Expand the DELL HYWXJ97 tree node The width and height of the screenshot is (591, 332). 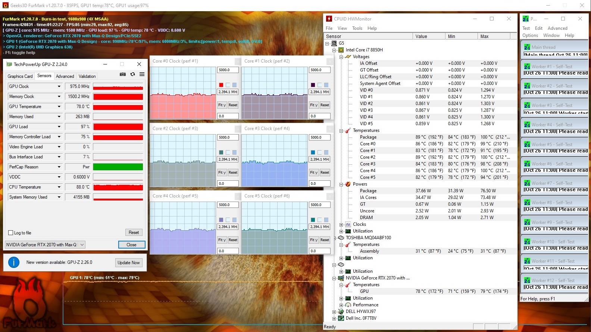point(334,312)
